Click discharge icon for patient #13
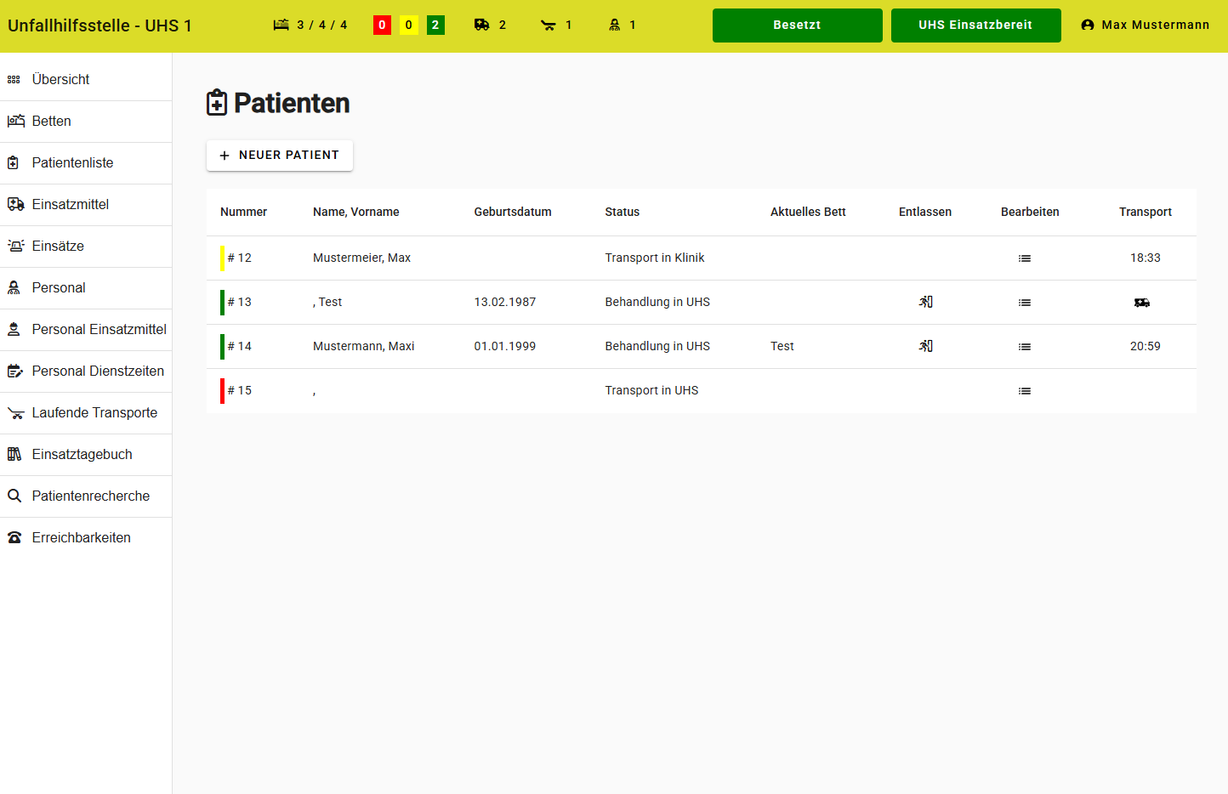 [925, 302]
